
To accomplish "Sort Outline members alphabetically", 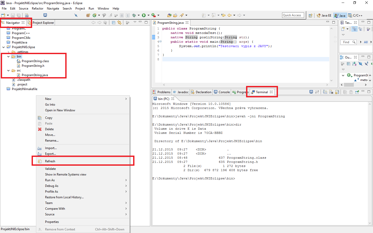I will pyautogui.click(x=354, y=64).
